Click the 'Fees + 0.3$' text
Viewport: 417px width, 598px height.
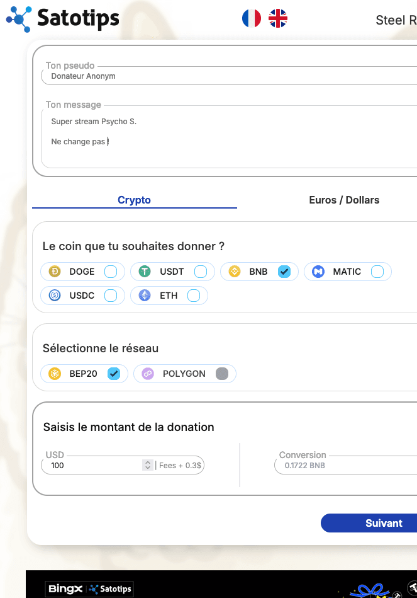click(180, 465)
